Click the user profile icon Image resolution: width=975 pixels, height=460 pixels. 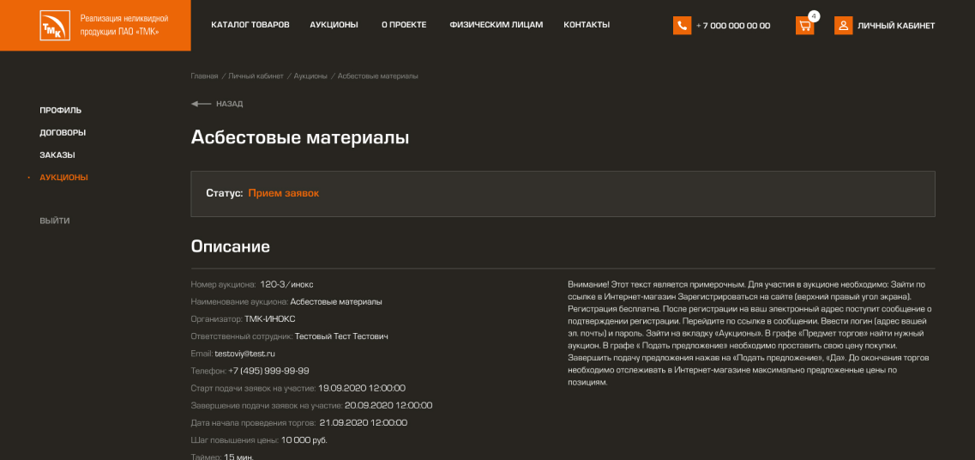coord(843,26)
